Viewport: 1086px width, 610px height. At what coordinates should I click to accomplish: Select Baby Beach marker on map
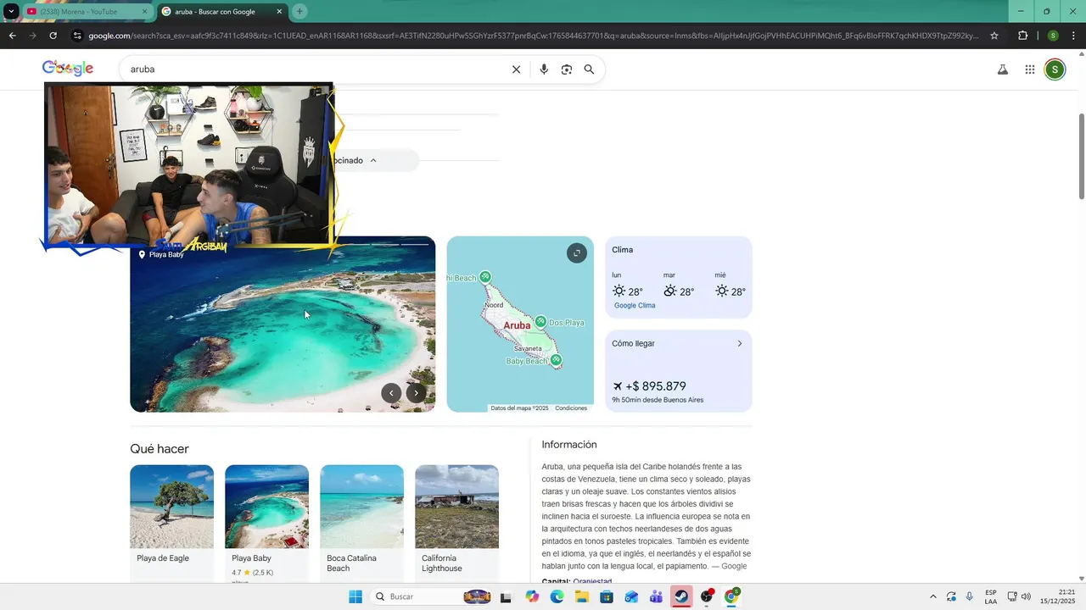[556, 360]
